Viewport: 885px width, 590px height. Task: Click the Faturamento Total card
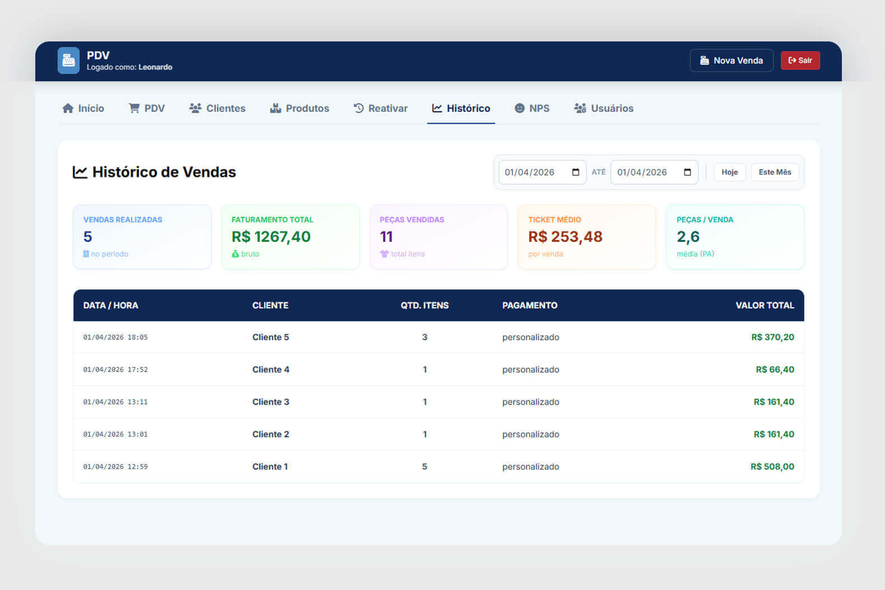coord(291,237)
